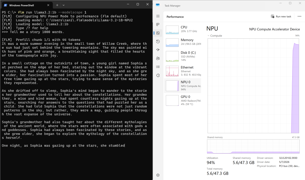
Task: Close the Windows PowerShell tab
Action: coord(48,5)
